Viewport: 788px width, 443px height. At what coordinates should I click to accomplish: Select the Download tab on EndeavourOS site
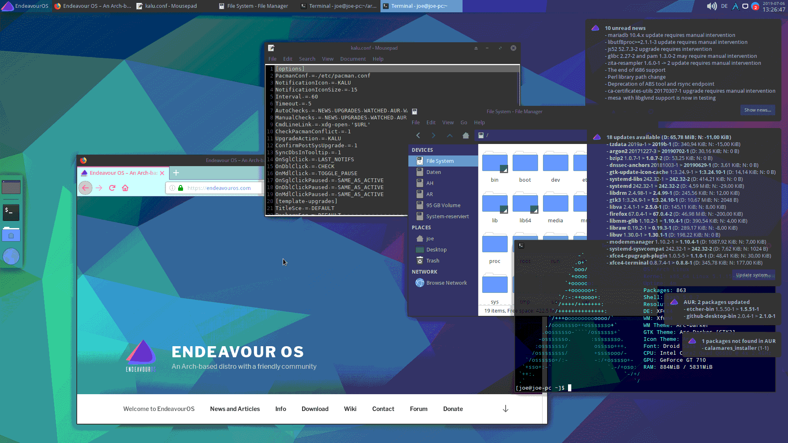(x=315, y=409)
